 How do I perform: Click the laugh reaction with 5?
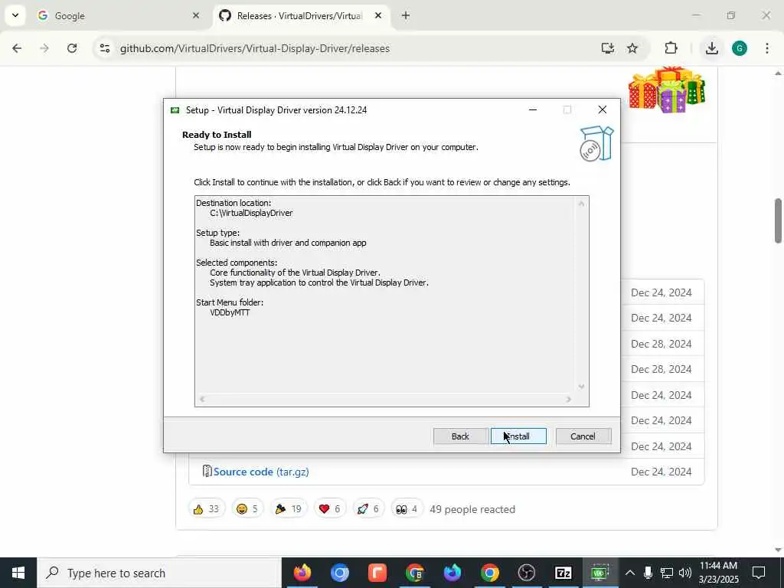tap(247, 509)
